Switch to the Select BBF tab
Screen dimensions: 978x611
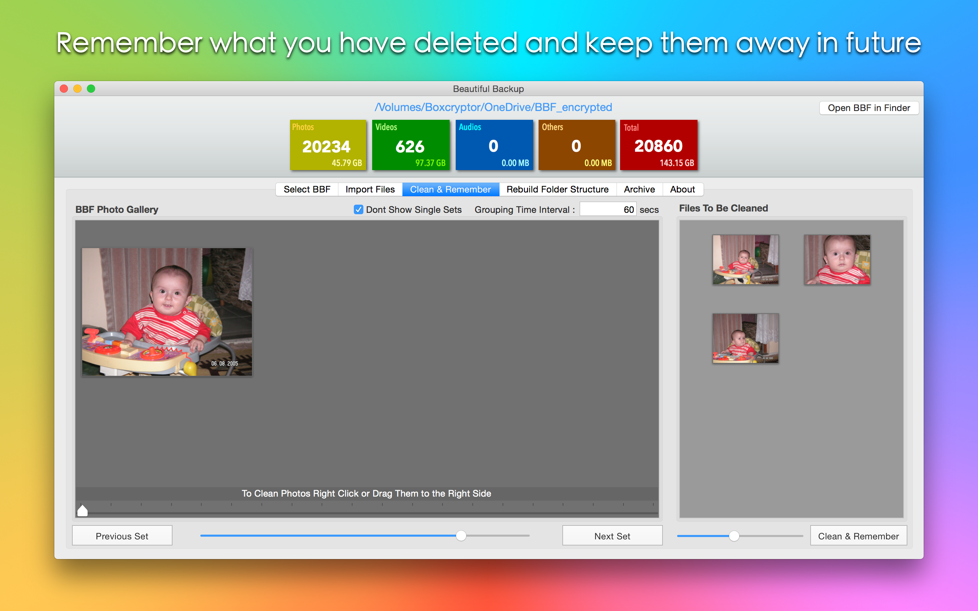click(307, 189)
